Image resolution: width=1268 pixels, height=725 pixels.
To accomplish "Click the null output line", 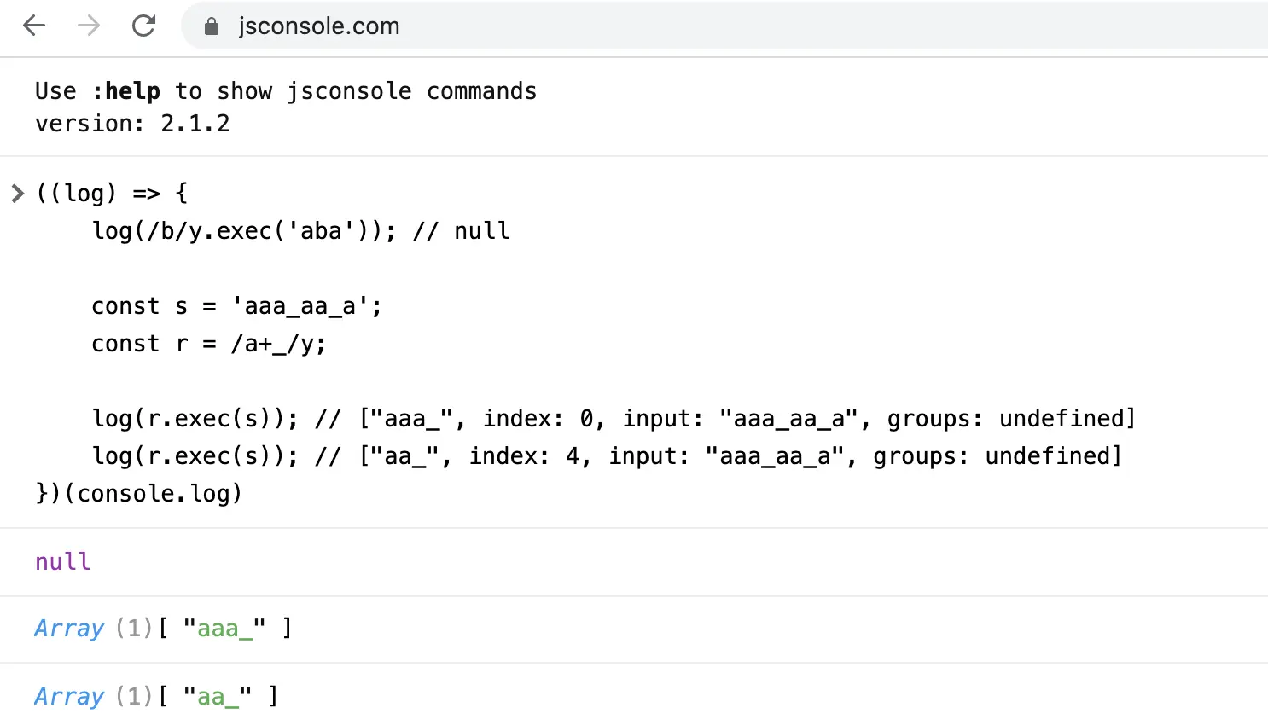I will tap(62, 561).
